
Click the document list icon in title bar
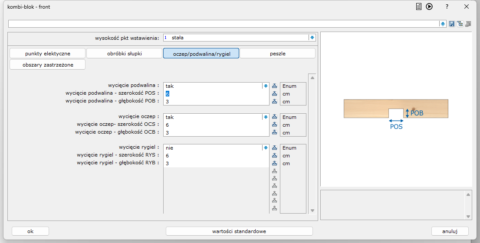click(x=419, y=6)
